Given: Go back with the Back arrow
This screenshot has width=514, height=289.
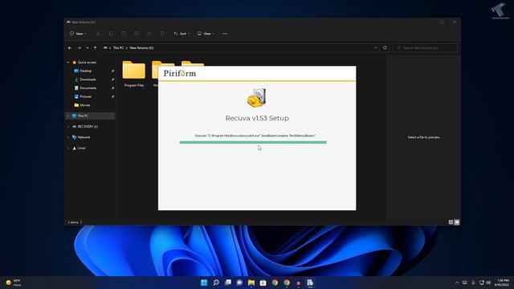Looking at the screenshot, I should click(x=70, y=48).
